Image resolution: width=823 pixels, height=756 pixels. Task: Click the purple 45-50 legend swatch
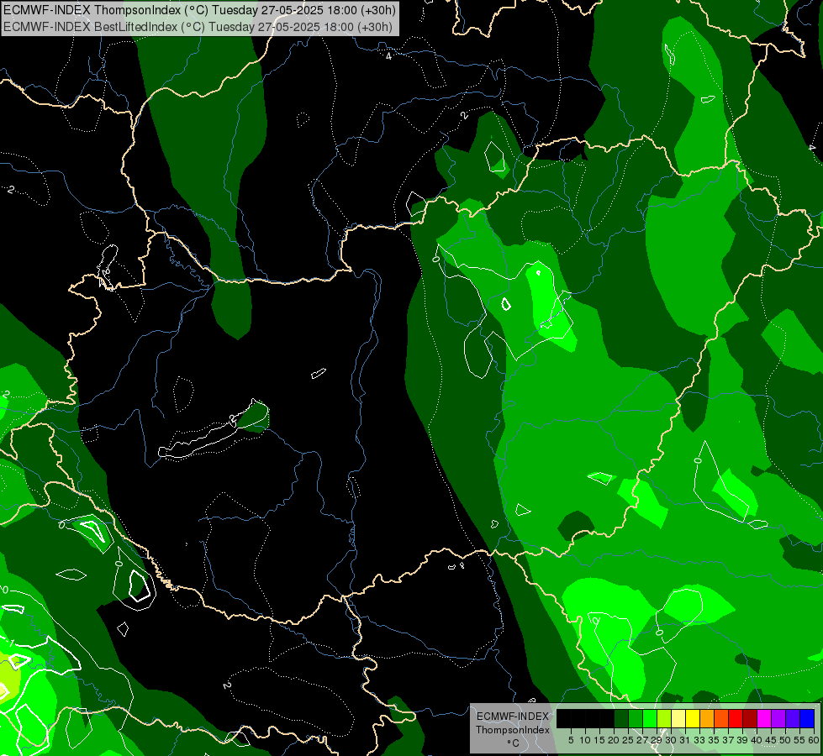click(x=778, y=718)
